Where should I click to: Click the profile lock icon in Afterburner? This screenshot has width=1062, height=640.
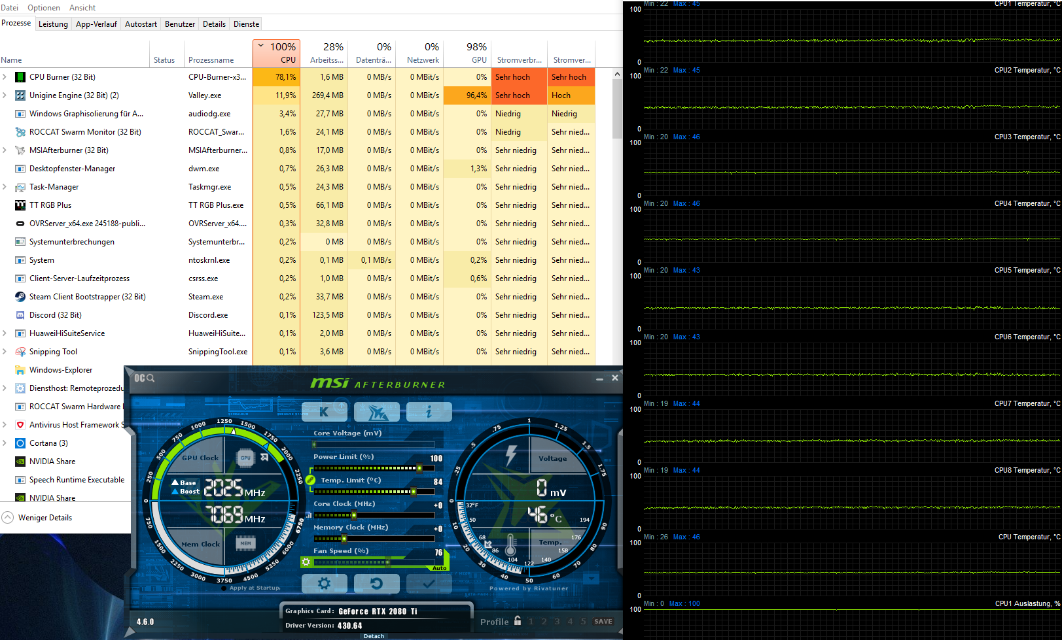click(518, 621)
